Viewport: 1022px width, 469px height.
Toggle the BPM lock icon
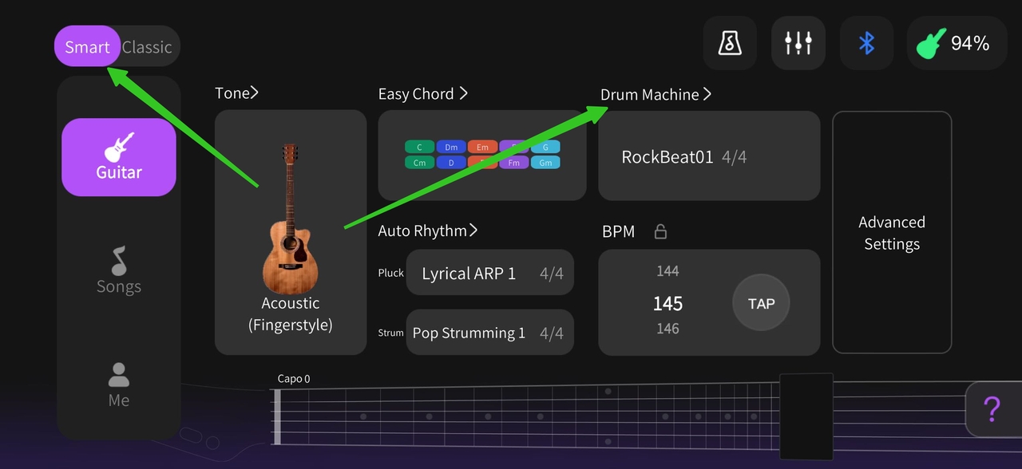660,231
